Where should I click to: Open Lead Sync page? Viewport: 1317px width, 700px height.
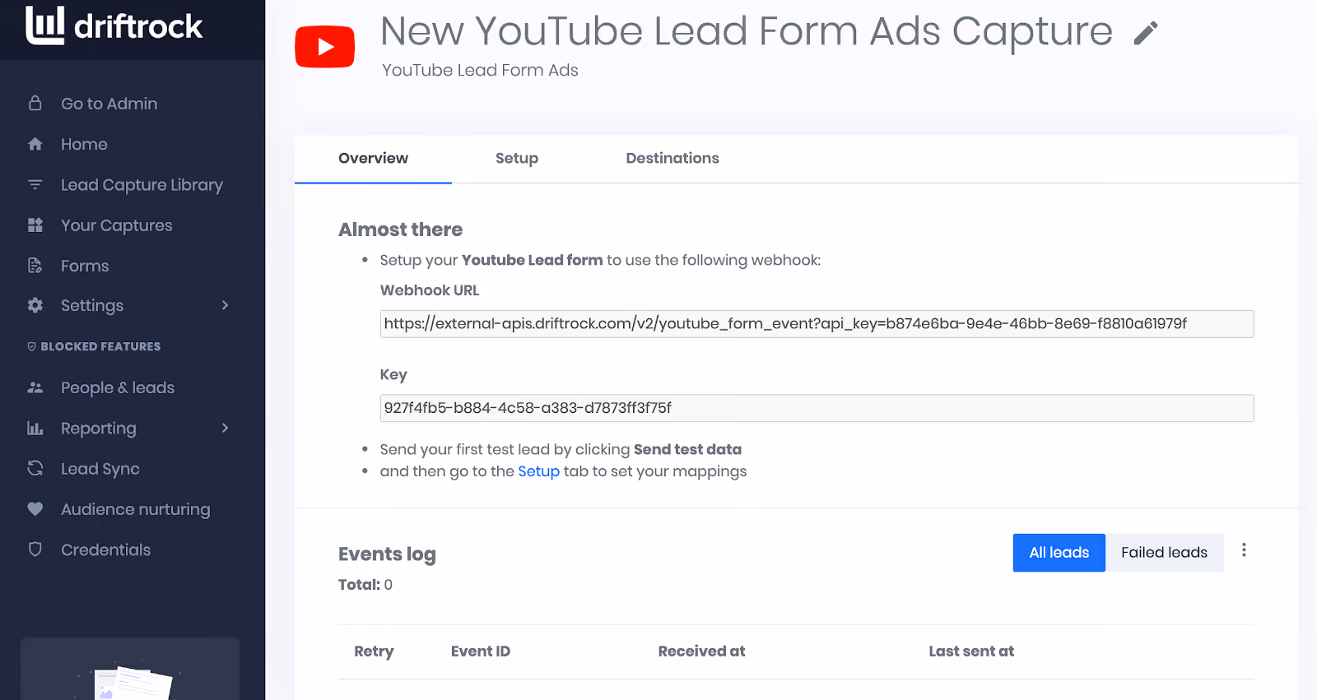(100, 469)
